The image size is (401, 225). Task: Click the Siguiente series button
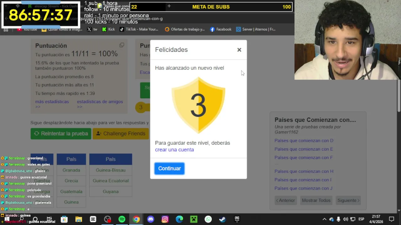[348, 200]
